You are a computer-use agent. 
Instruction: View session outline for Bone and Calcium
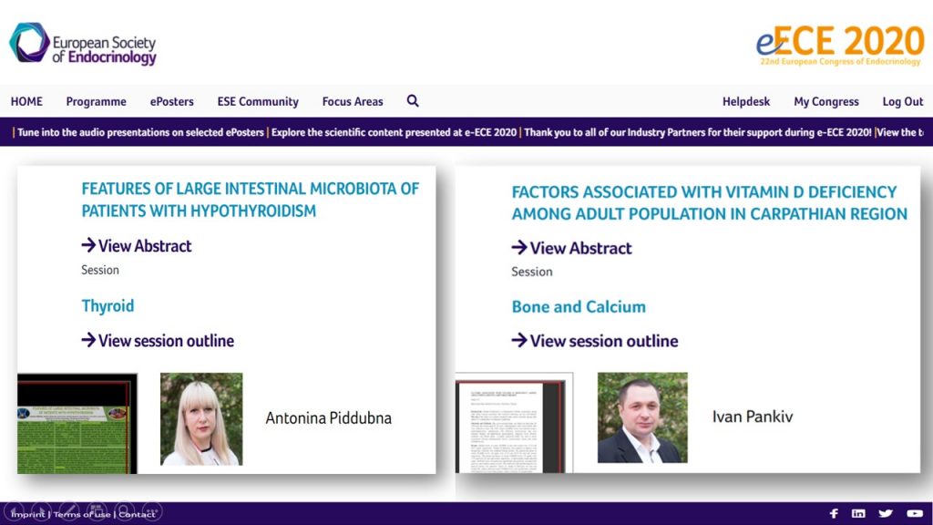[595, 341]
